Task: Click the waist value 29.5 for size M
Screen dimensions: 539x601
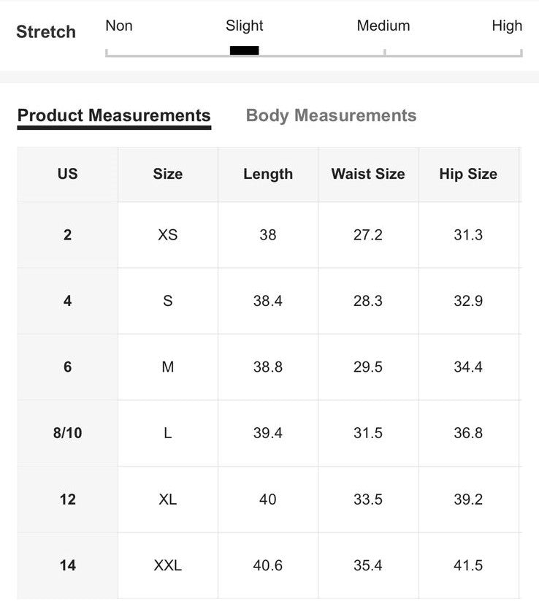Action: (367, 367)
